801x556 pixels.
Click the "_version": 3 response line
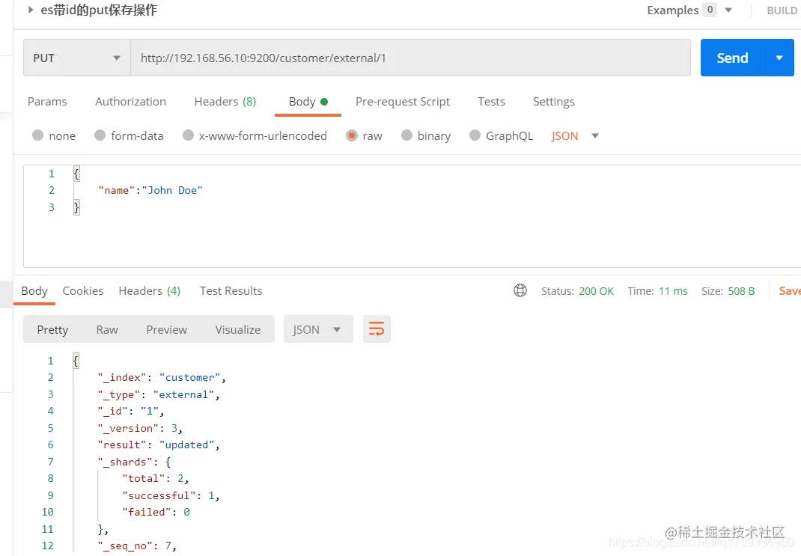click(x=140, y=428)
